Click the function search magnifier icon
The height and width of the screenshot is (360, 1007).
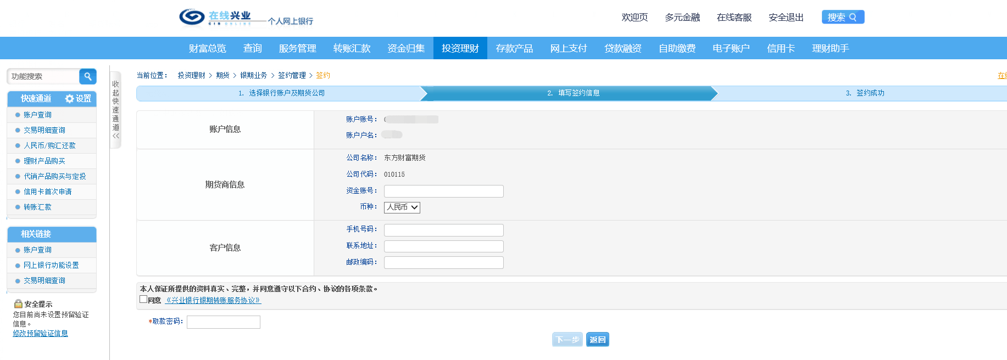click(87, 76)
